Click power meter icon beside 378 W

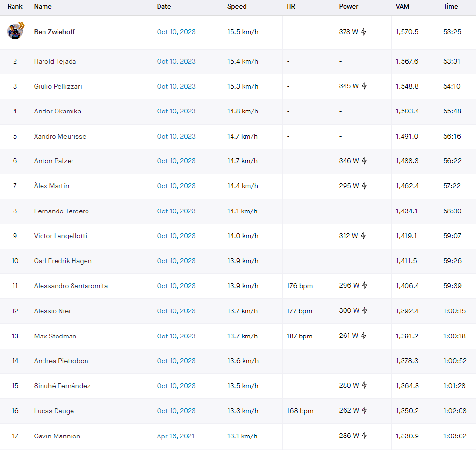364,32
